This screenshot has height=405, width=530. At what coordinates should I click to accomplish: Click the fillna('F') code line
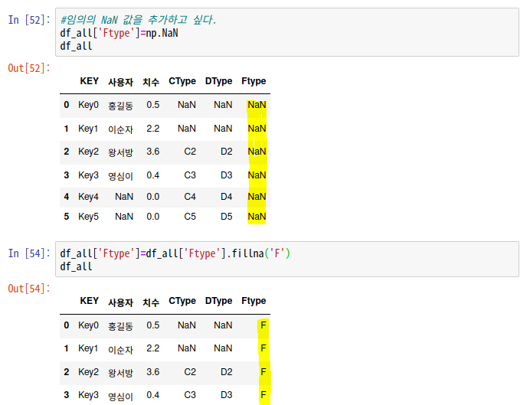tap(175, 253)
